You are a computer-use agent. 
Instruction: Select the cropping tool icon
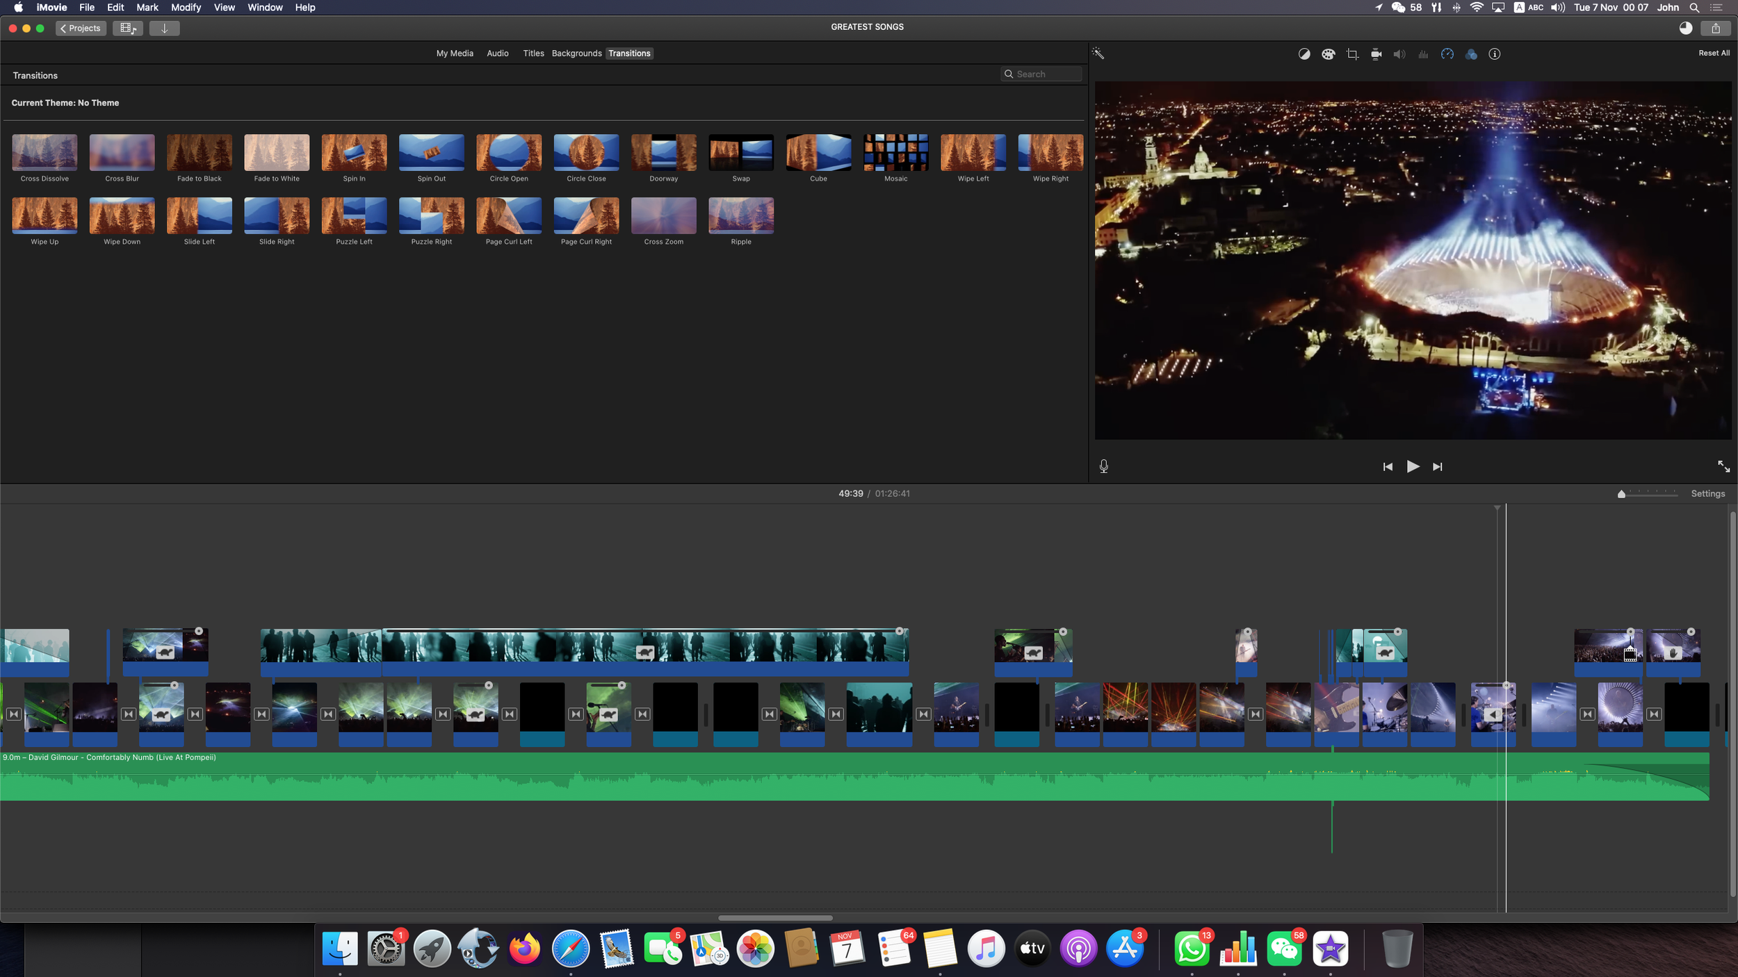pos(1352,54)
